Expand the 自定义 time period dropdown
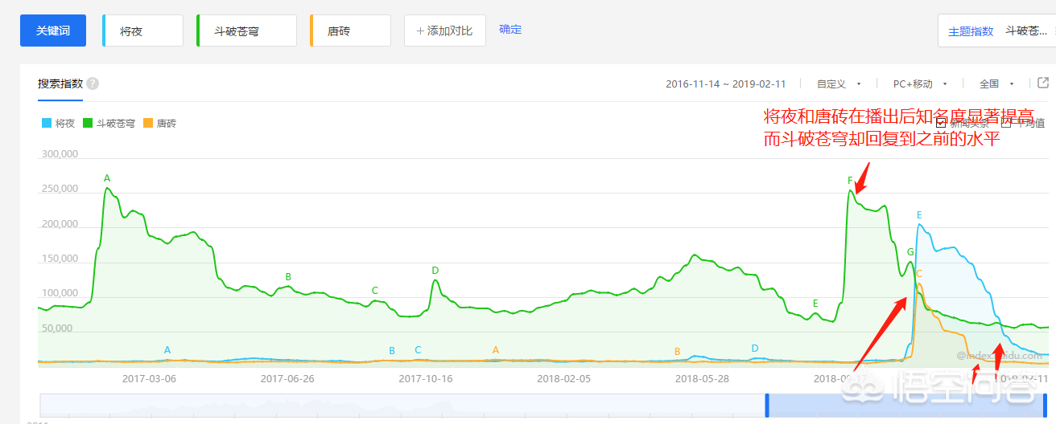Viewport: 1056px width, 424px height. [839, 84]
